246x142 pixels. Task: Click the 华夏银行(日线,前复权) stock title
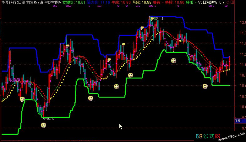(x=19, y=3)
